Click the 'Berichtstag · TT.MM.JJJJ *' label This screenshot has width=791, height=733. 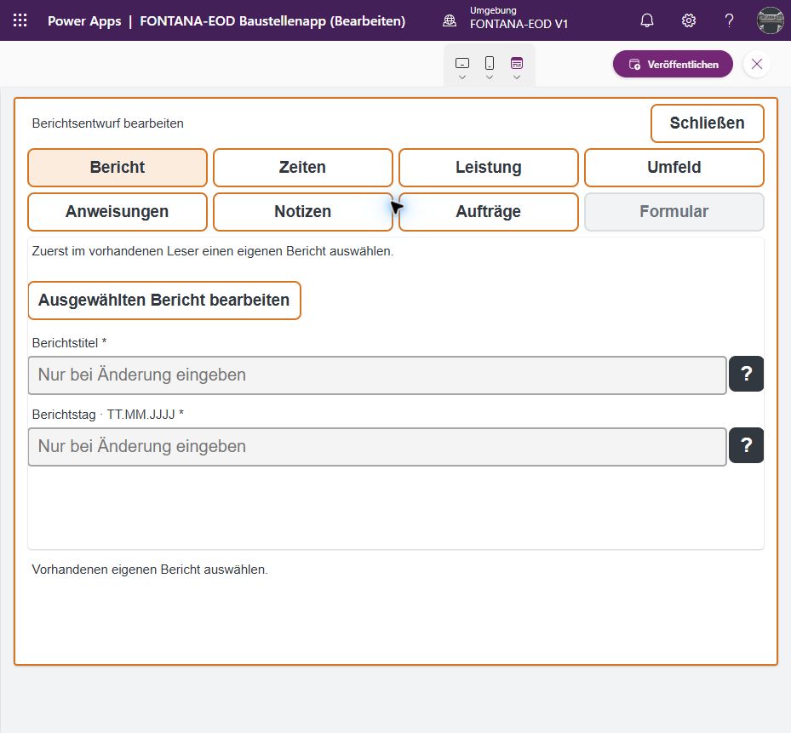[x=108, y=415]
